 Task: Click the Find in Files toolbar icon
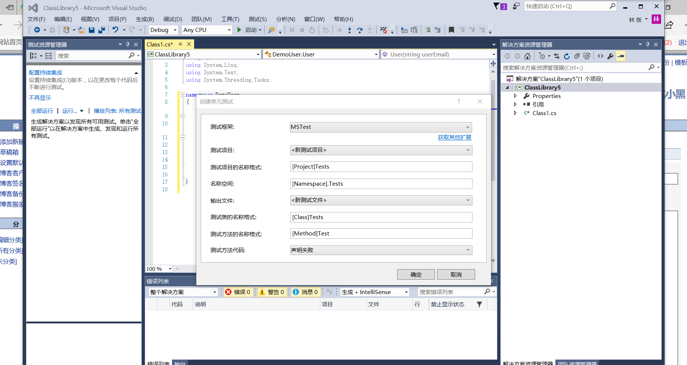(x=271, y=30)
